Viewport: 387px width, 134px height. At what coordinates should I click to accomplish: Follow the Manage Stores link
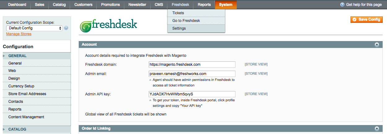19,34
